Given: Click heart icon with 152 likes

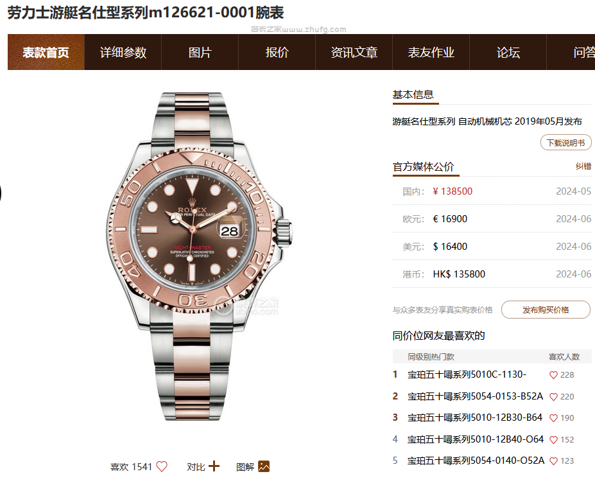Looking at the screenshot, I should (x=553, y=440).
